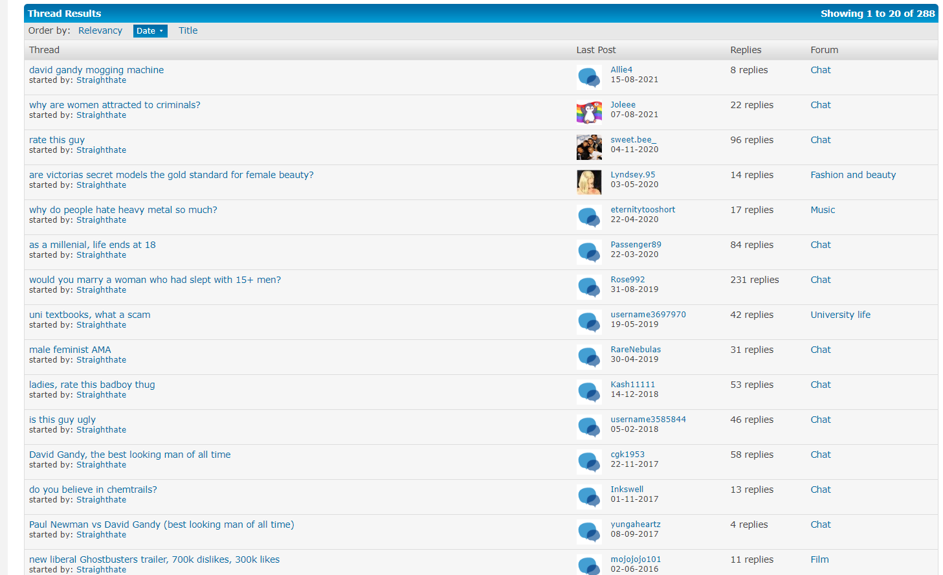View username3697970's profile

(648, 315)
